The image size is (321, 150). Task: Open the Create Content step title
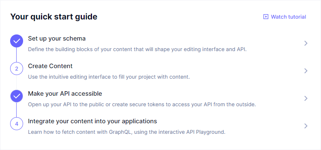(x=50, y=66)
